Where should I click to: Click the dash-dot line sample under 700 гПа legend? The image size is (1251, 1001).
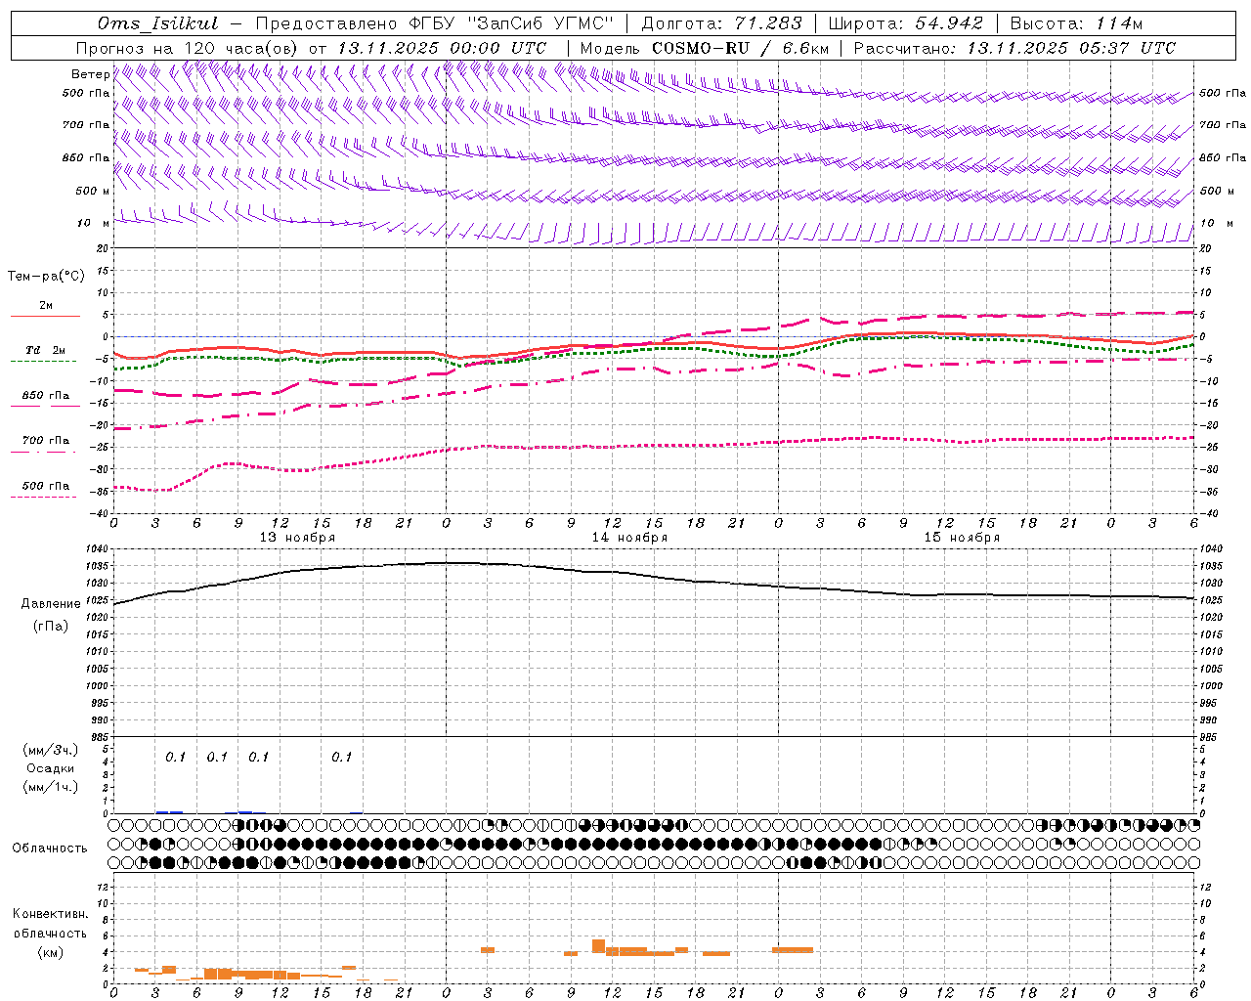pyautogui.click(x=45, y=452)
